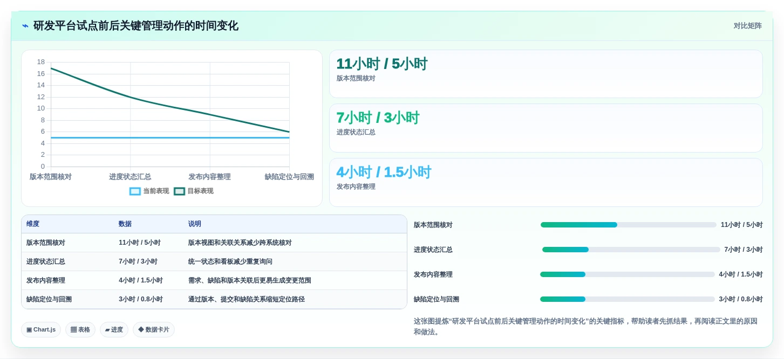Viewport: 784px width, 359px height.
Task: Open the 4小时 / 1.5小时 data card
Action: click(x=546, y=183)
